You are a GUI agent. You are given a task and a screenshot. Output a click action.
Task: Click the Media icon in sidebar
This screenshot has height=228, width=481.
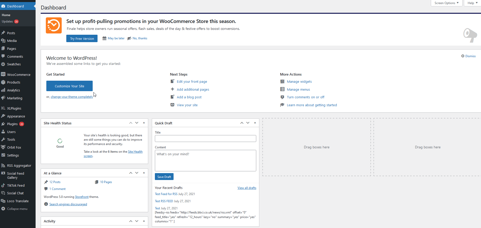[x=3, y=41]
